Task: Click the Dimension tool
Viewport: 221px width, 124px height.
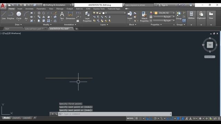Action: coord(70,15)
